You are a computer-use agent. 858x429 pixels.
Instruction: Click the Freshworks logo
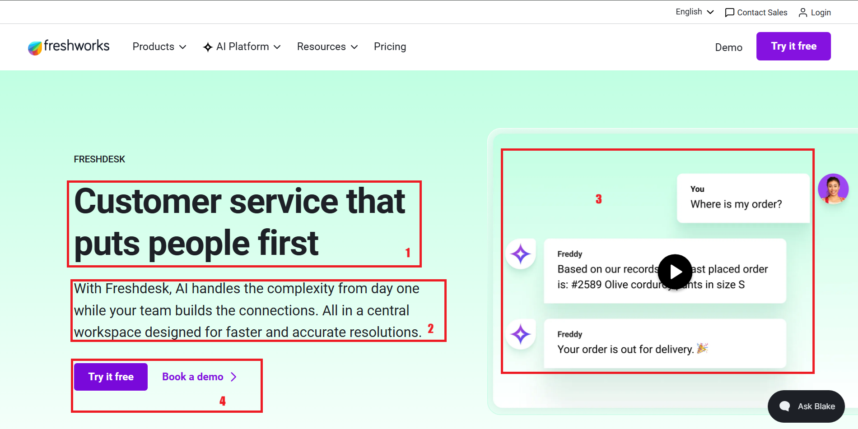[x=69, y=46]
